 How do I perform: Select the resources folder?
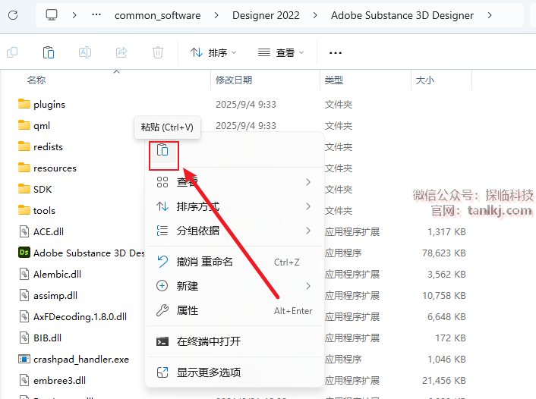tap(47, 168)
